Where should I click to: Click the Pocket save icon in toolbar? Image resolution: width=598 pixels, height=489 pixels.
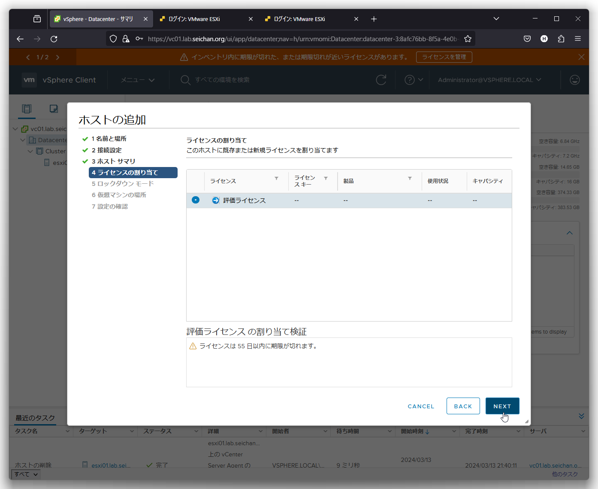click(527, 39)
